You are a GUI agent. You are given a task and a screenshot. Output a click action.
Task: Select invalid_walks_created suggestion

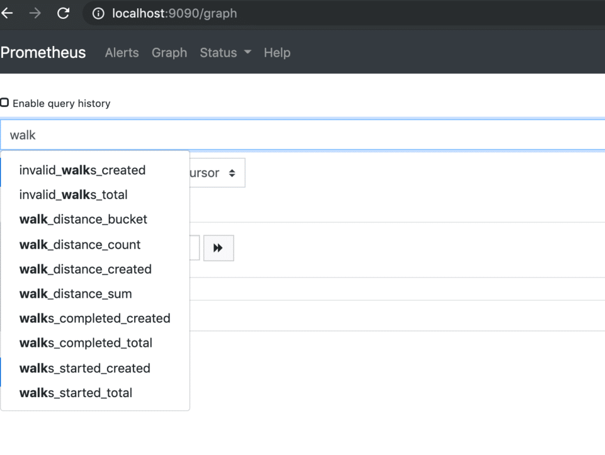click(82, 170)
